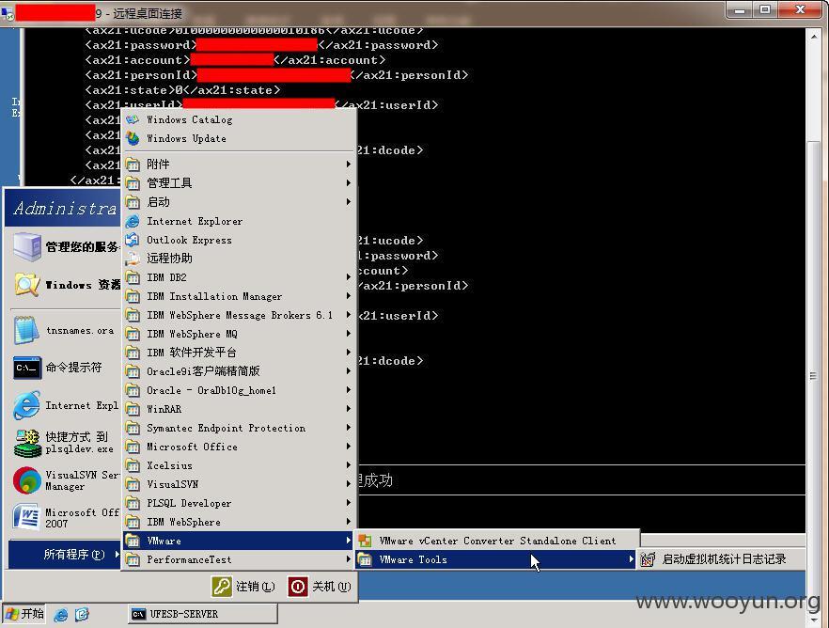Click the WinRAR folder icon

pyautogui.click(x=133, y=409)
